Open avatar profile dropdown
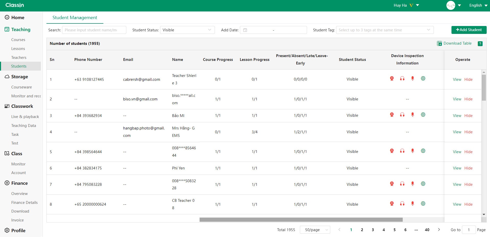The height and width of the screenshot is (237, 490). pos(454,5)
